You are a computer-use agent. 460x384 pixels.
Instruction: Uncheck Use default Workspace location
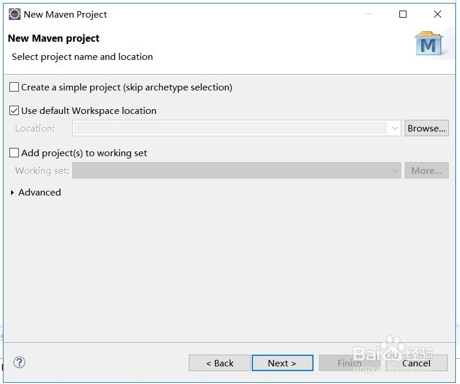tap(14, 110)
